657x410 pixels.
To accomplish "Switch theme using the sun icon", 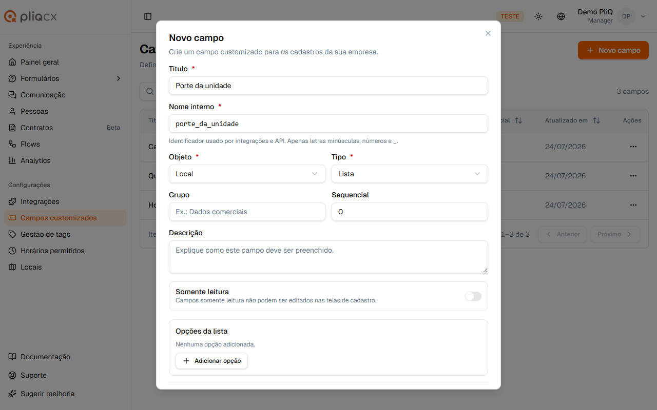I will click(538, 16).
